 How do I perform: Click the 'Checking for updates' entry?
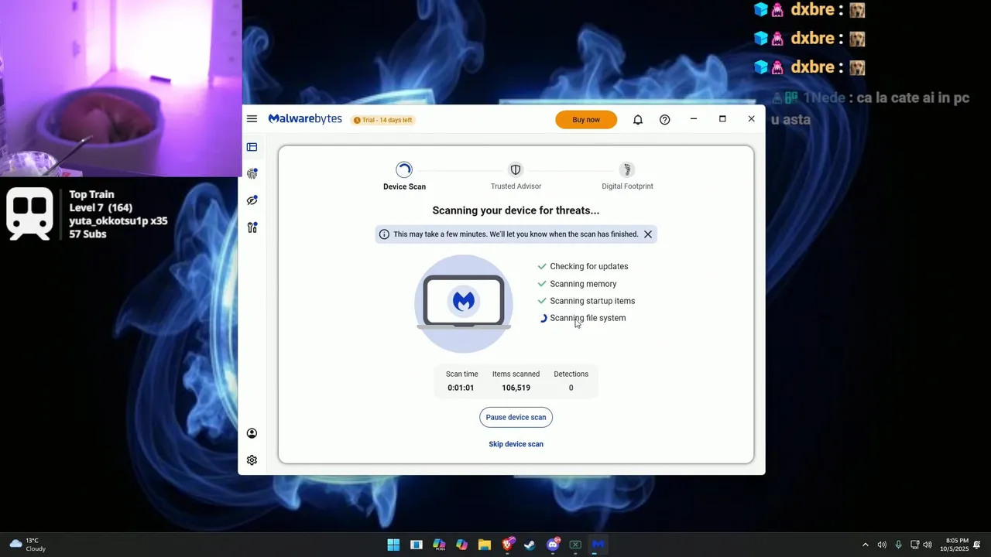point(583,267)
